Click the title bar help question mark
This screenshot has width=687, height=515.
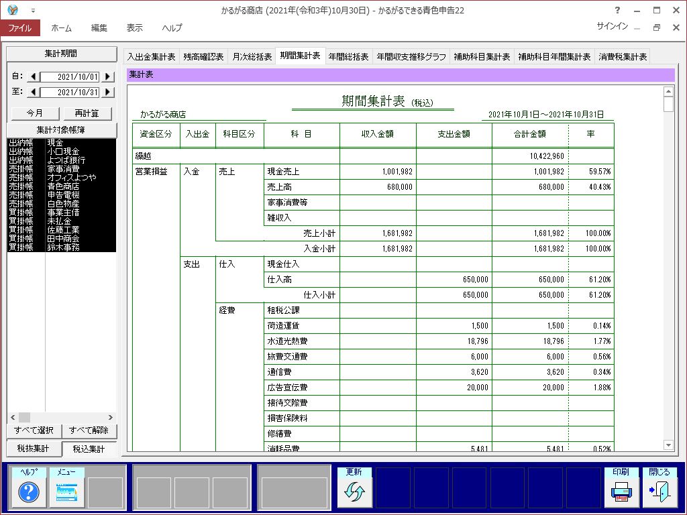click(x=617, y=10)
